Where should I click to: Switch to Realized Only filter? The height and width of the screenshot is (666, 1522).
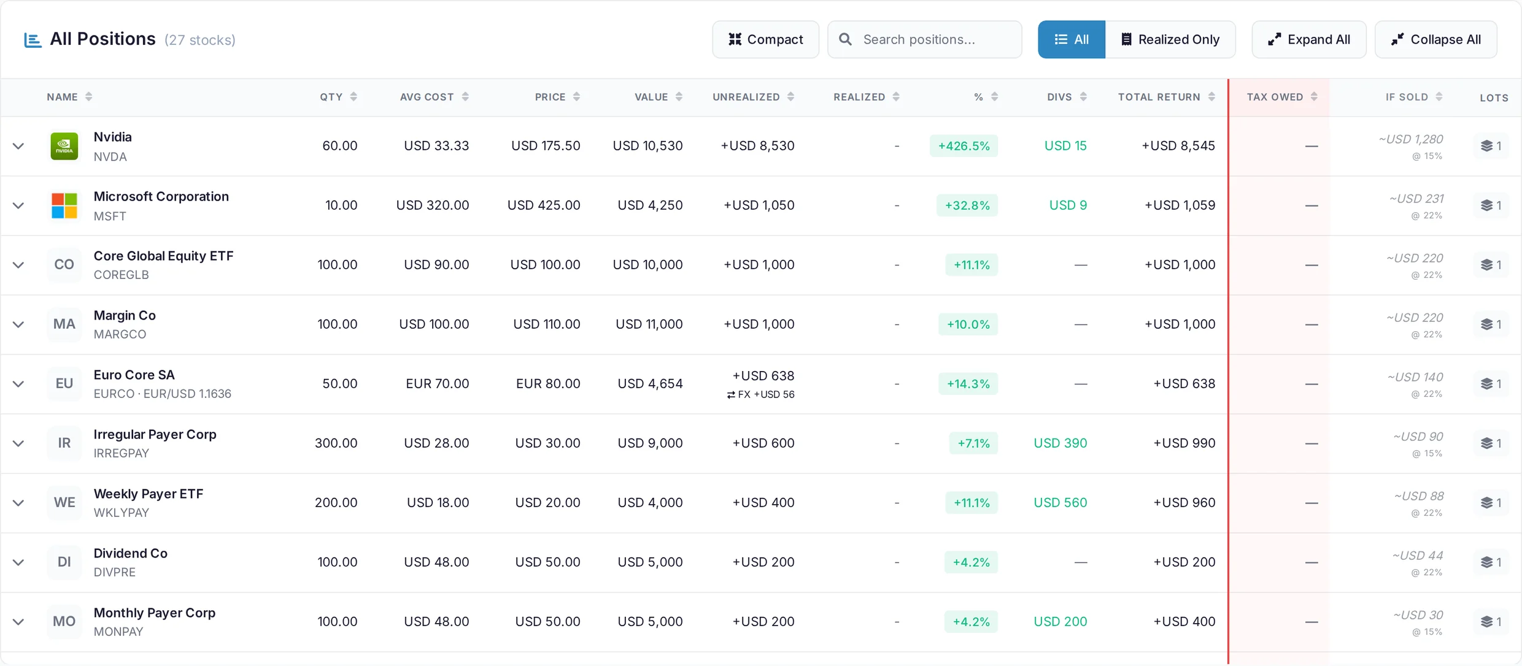pos(1170,39)
